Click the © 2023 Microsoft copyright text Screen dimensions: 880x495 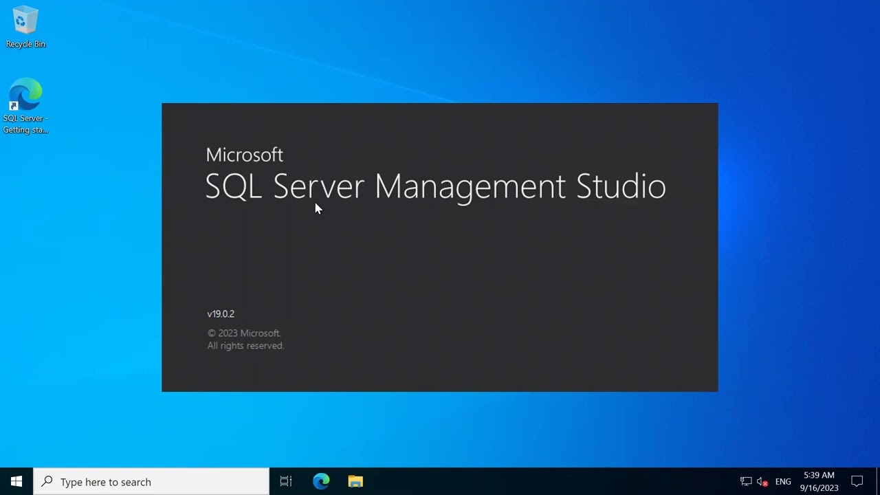pos(244,333)
